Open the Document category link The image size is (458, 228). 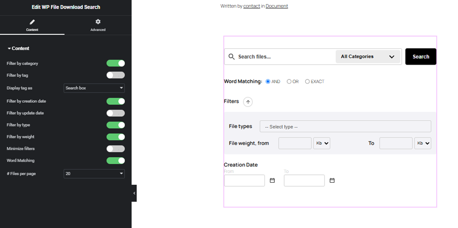(x=277, y=6)
